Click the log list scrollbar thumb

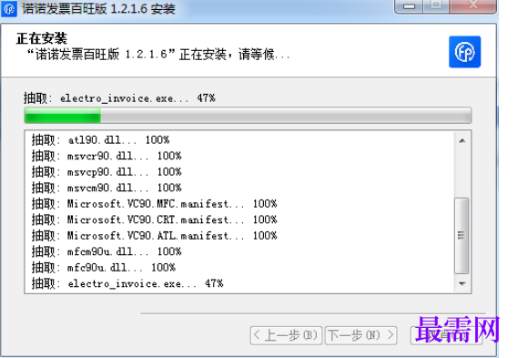pyautogui.click(x=461, y=236)
